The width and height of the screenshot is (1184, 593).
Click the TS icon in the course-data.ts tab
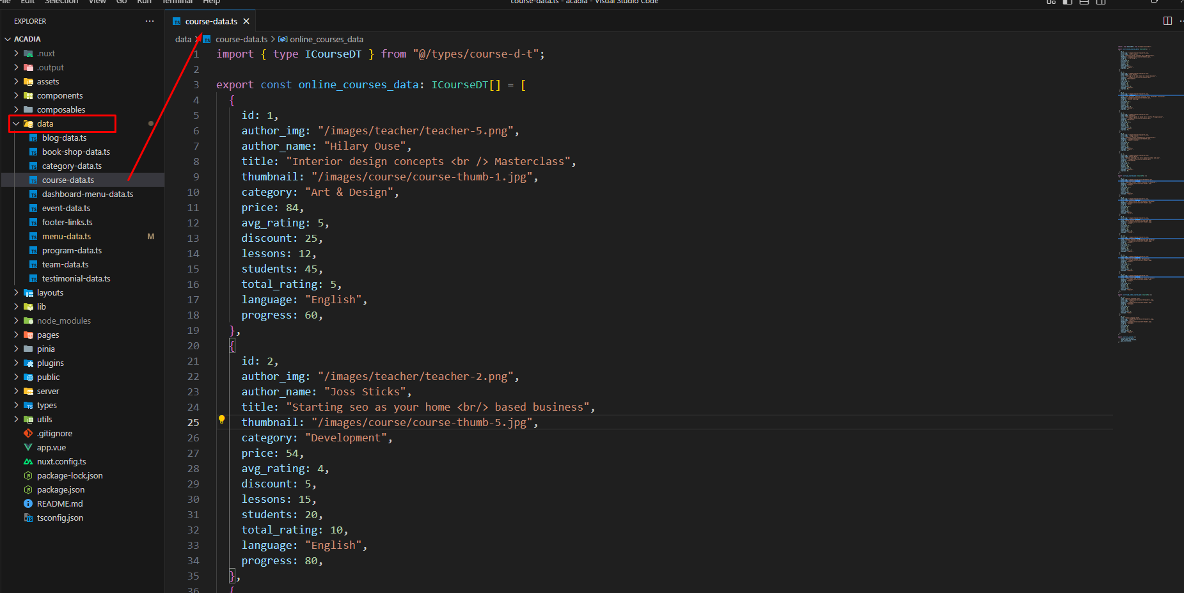point(177,22)
